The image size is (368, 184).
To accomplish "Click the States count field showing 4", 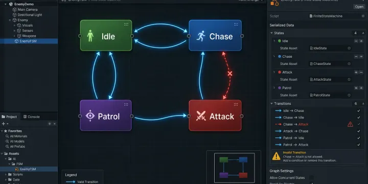I will 356,33.
